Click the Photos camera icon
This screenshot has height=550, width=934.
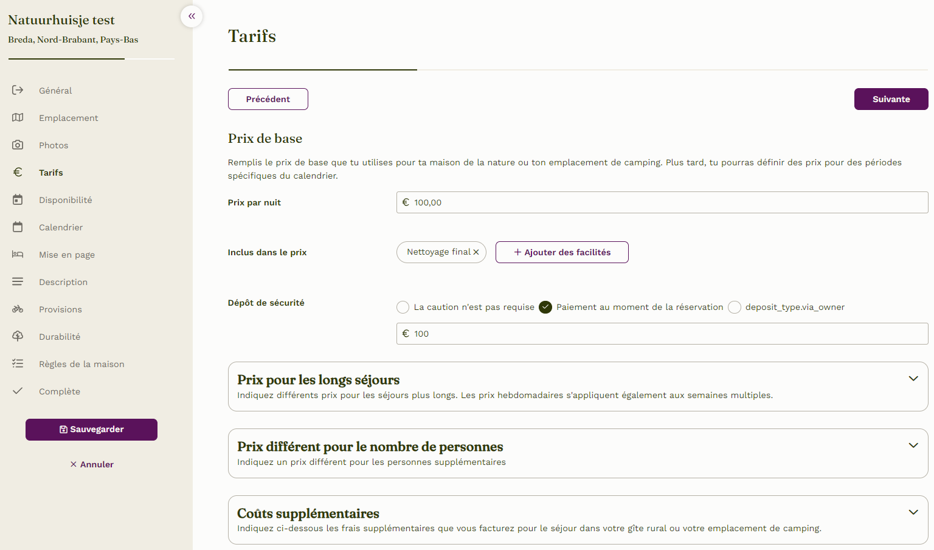coord(18,145)
